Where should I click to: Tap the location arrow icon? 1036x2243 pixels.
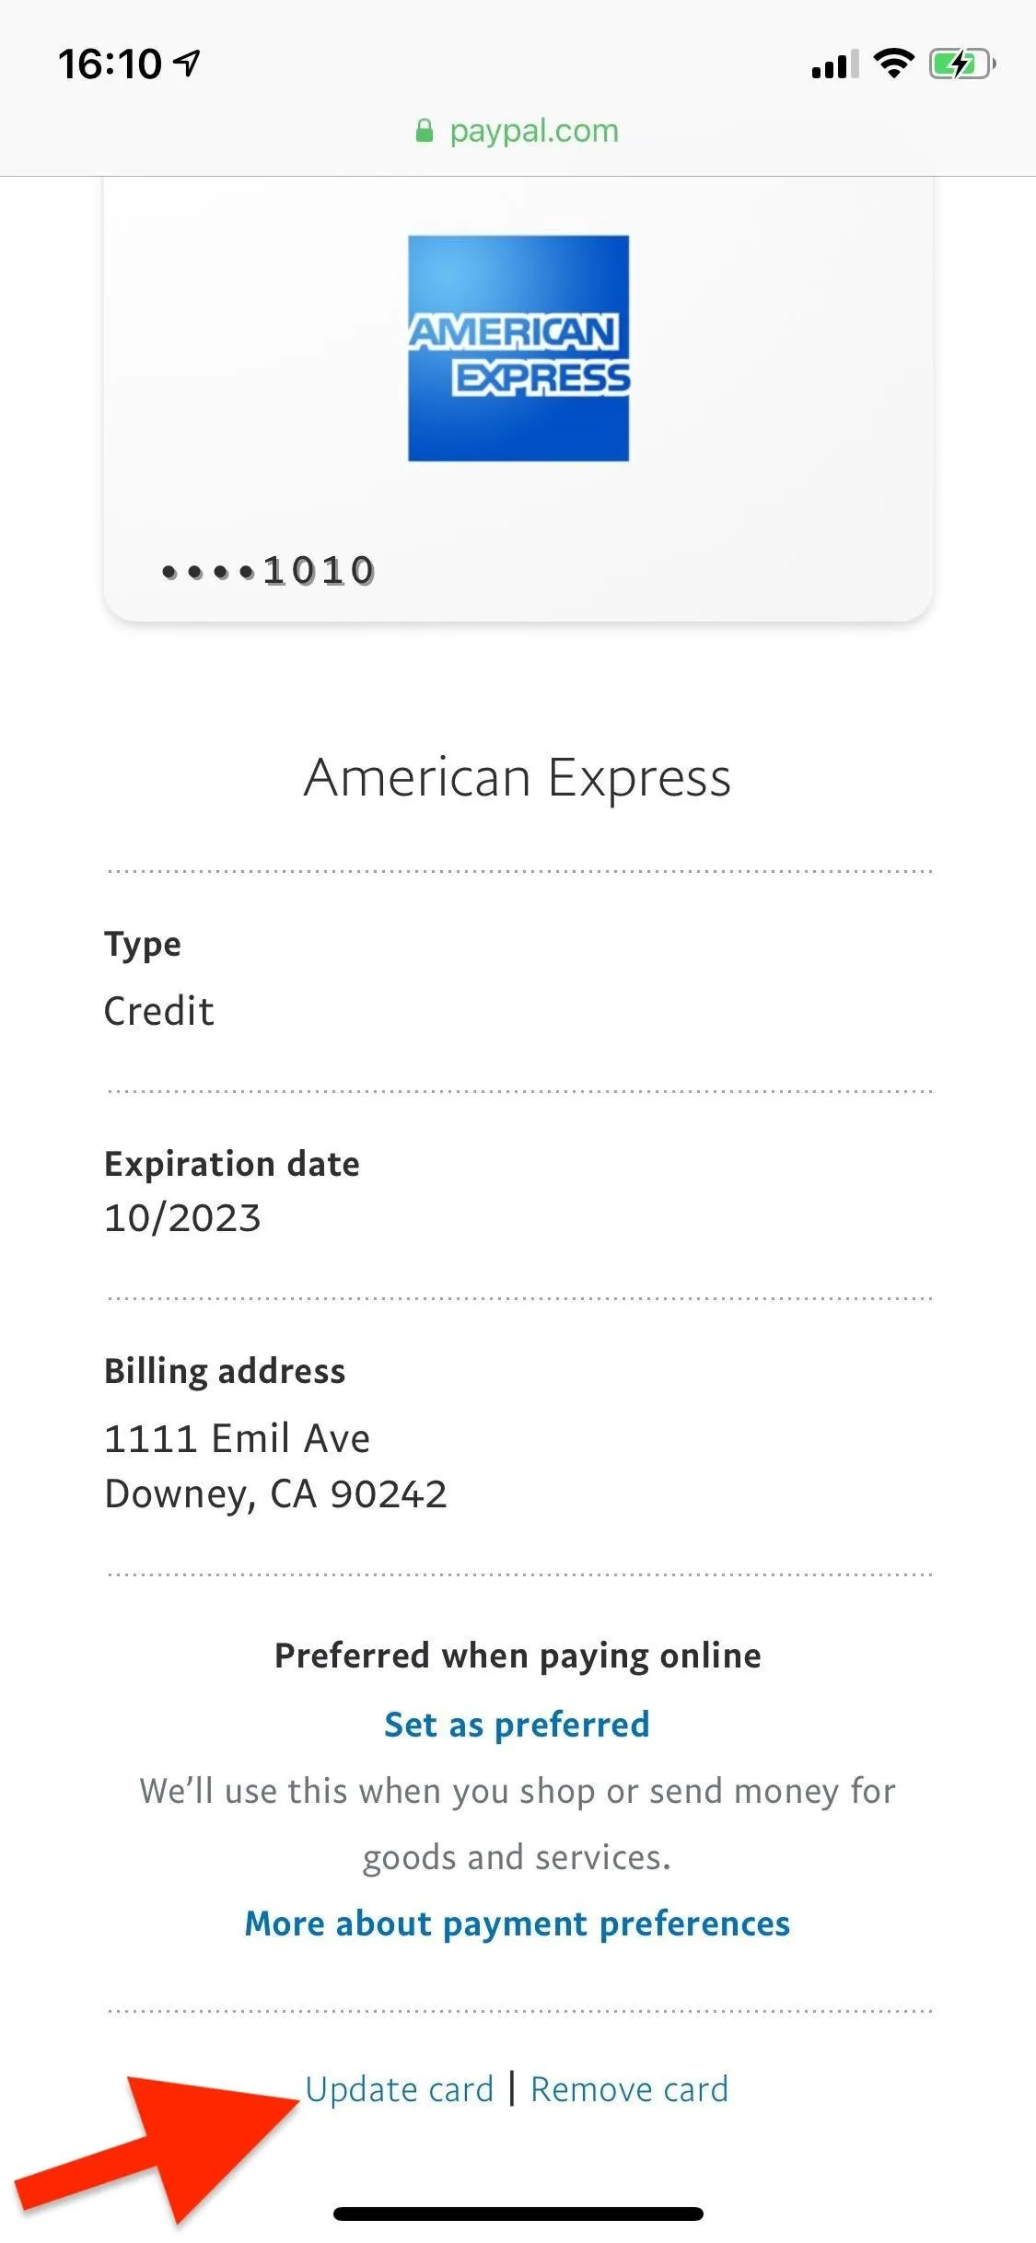coord(187,64)
